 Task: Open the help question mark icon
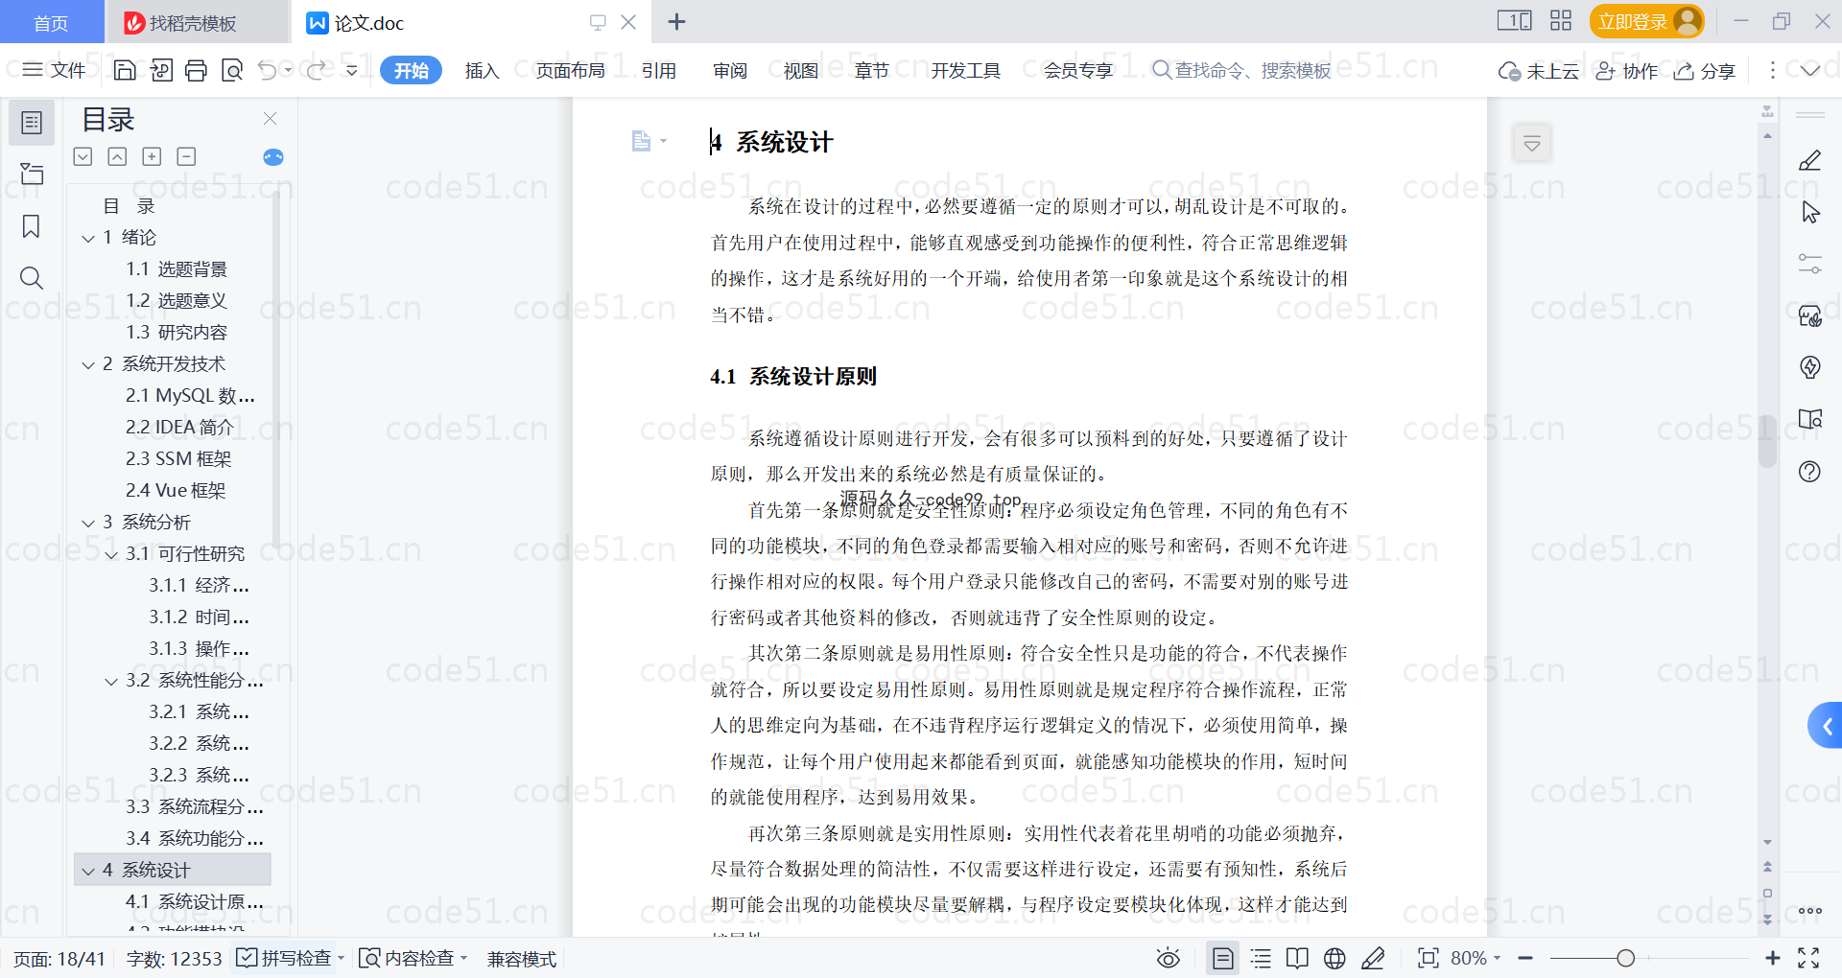click(x=1809, y=471)
